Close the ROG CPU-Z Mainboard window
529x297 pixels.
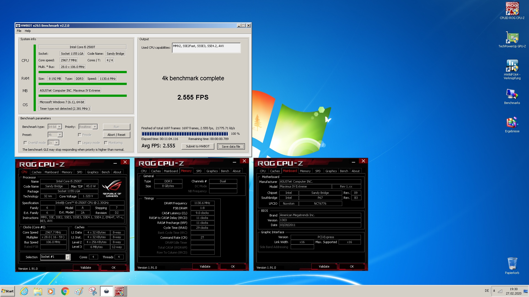pos(363,161)
